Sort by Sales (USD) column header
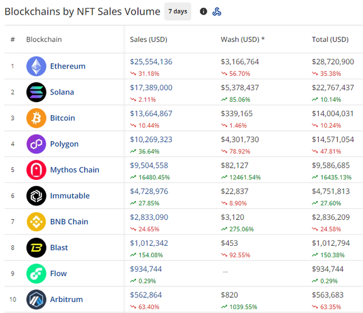Viewport: 363px width, 313px height. click(x=148, y=40)
